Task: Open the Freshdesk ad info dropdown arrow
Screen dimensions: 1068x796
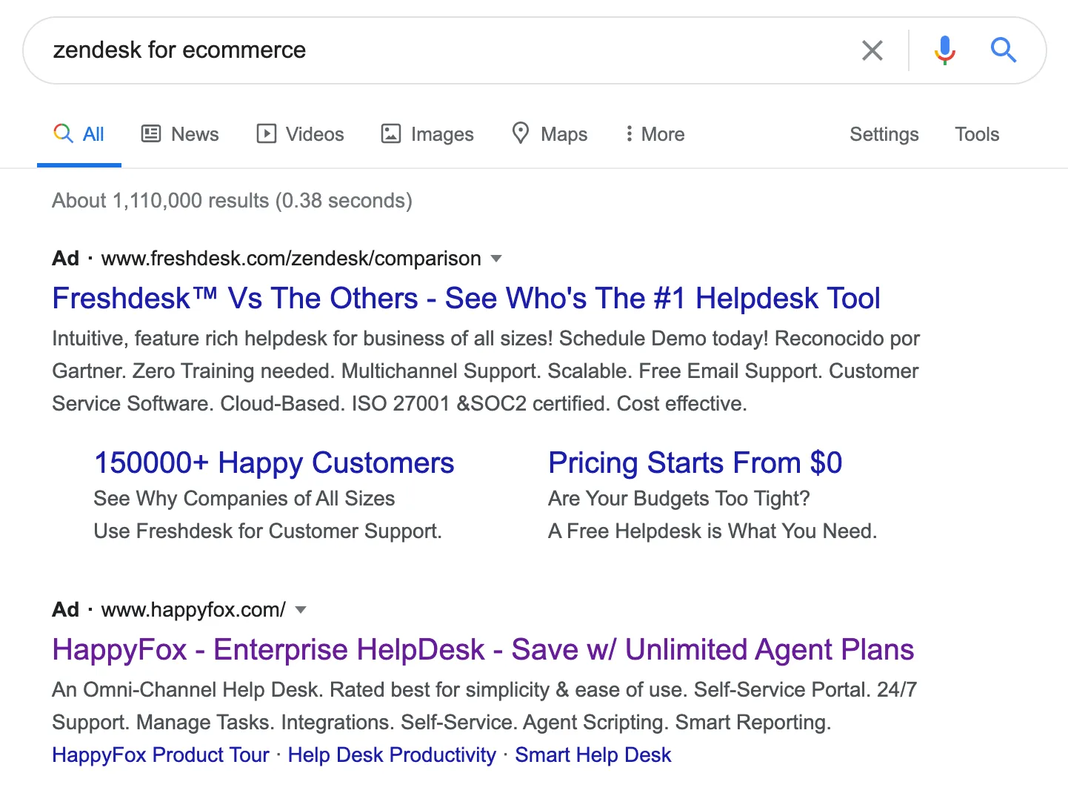Action: coord(496,259)
